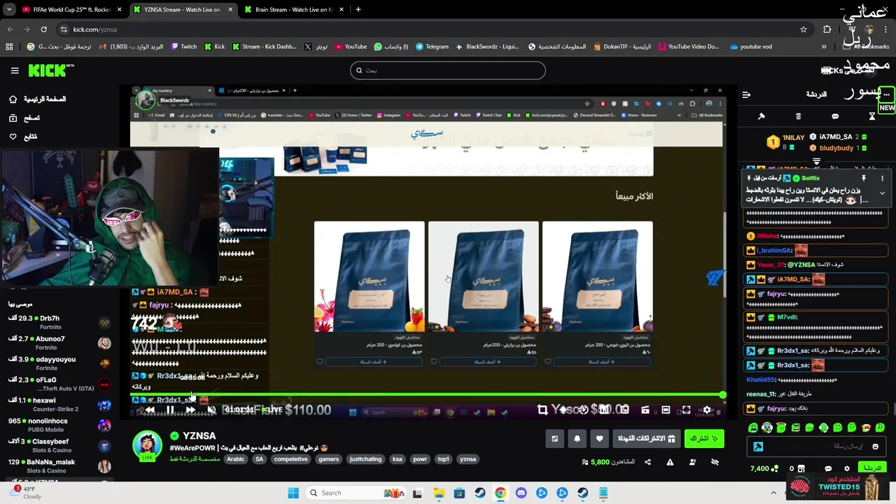Click the Arabic tag

(236, 459)
